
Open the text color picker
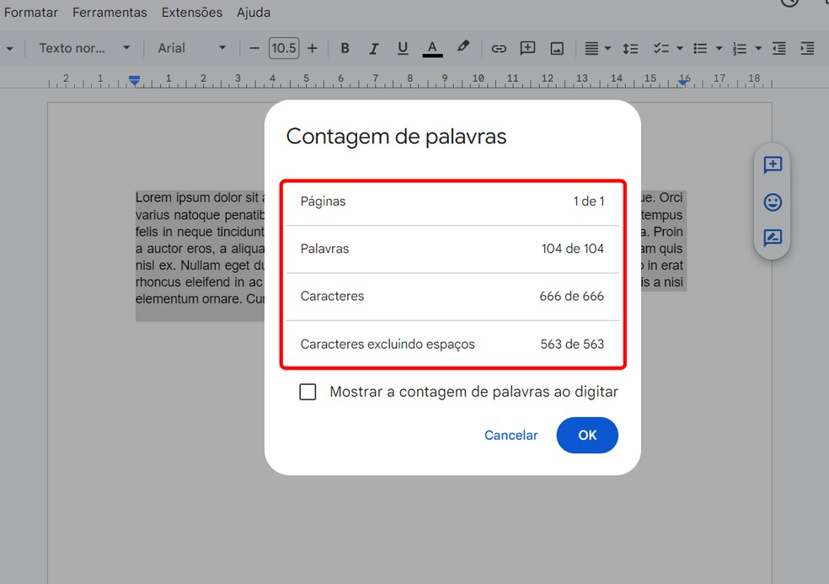432,48
